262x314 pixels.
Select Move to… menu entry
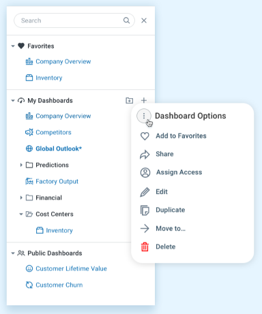[x=171, y=228]
